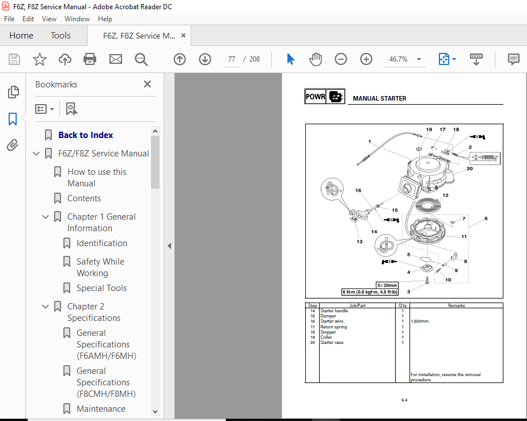Open the View menu
The image size is (527, 421).
pyautogui.click(x=49, y=19)
